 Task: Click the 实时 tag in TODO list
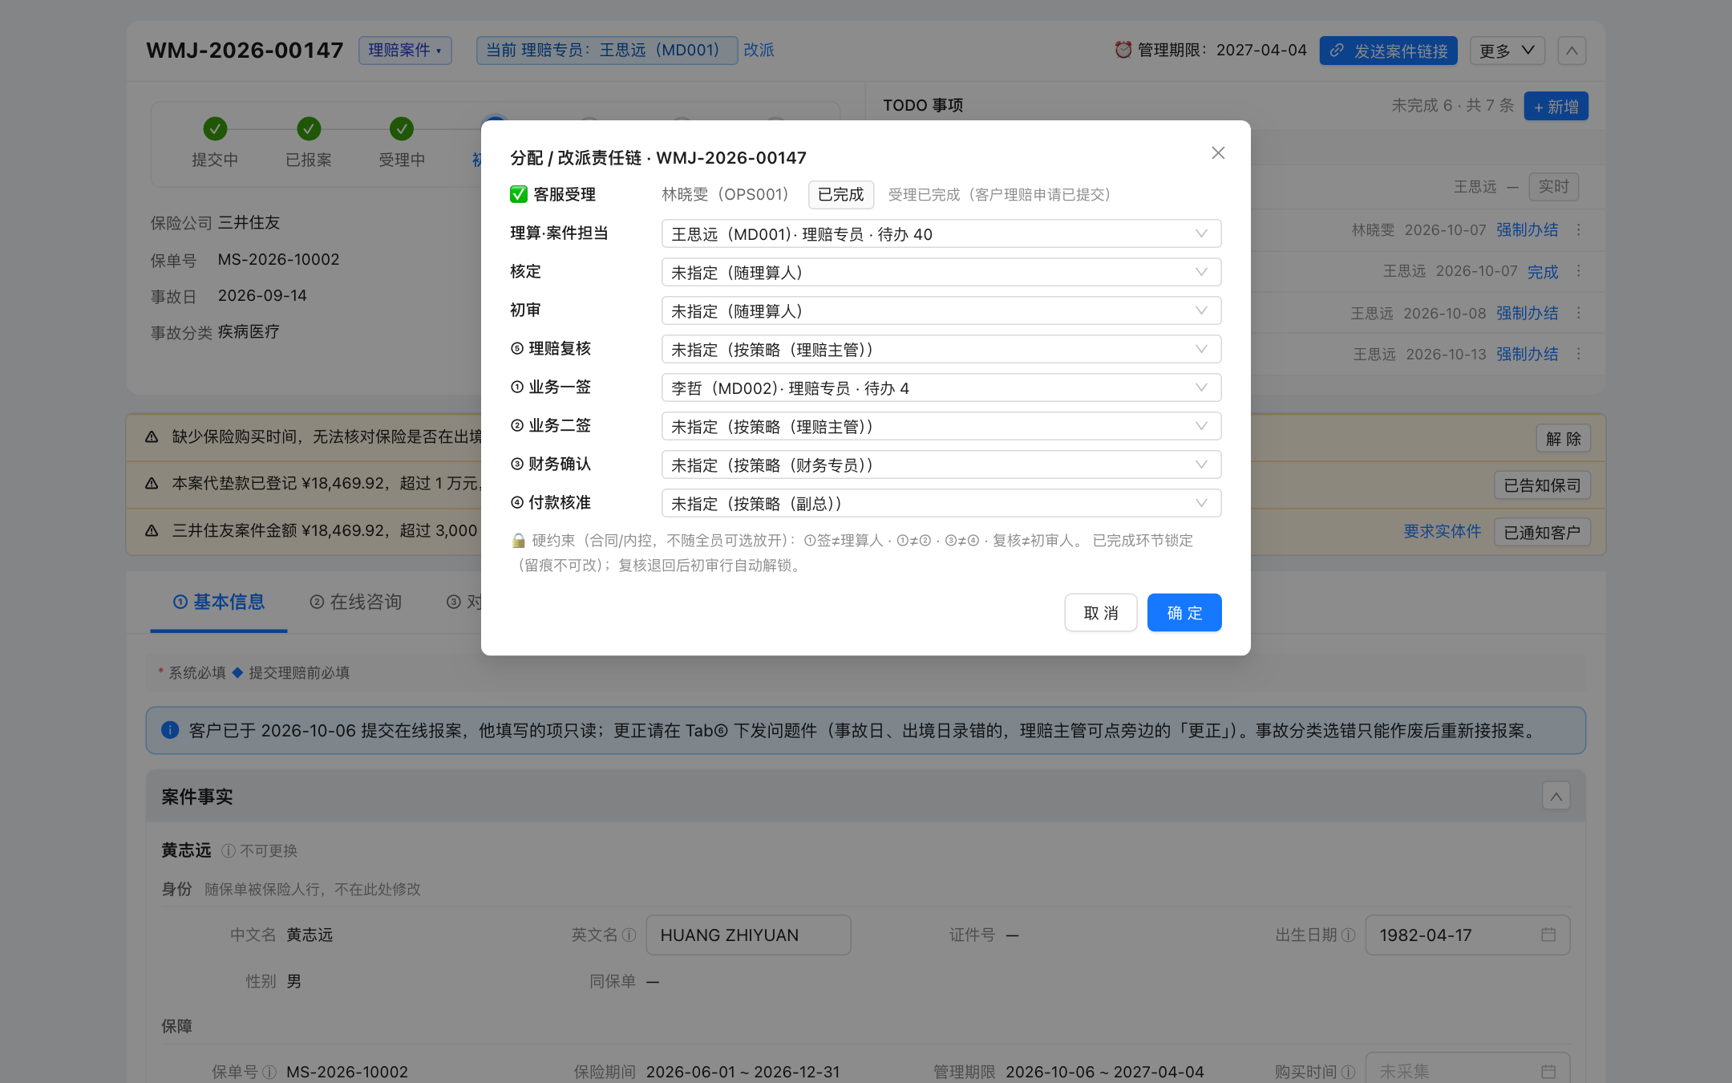pos(1553,186)
